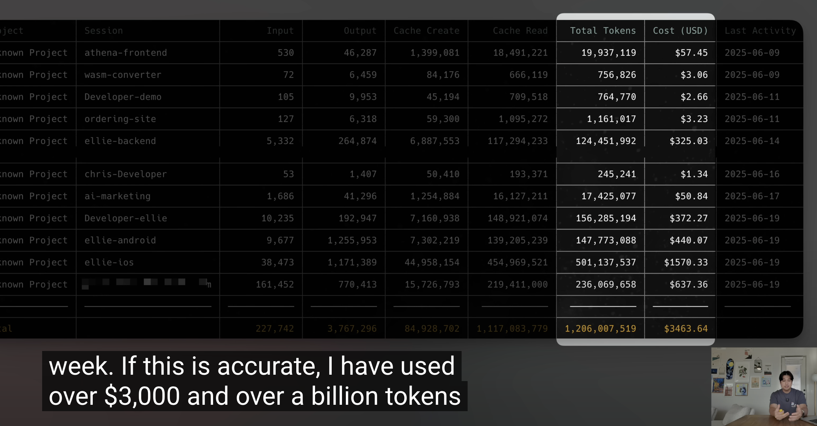Click the Cache Read column header

click(520, 31)
